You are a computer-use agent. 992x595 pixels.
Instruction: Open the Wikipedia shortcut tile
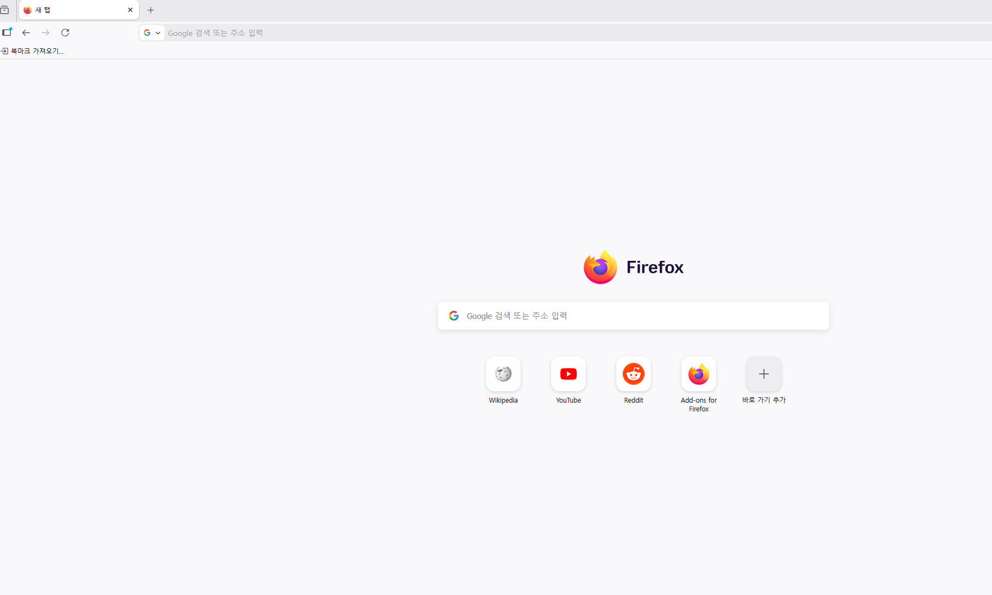503,374
